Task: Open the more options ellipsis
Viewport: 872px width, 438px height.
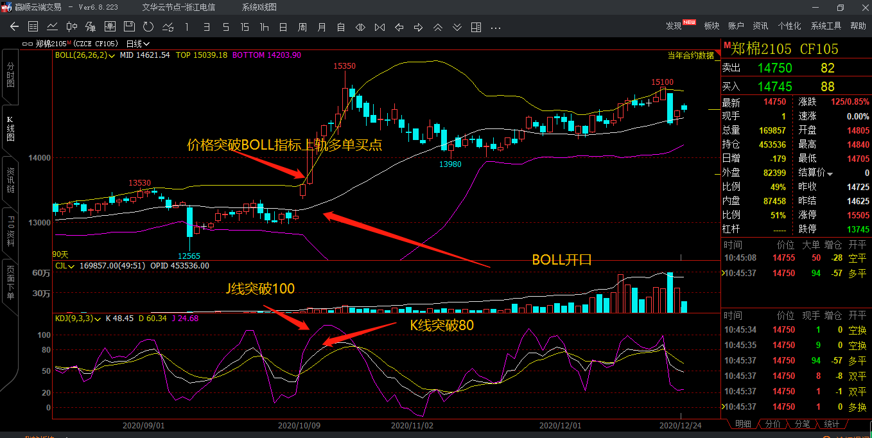Action: point(495,28)
